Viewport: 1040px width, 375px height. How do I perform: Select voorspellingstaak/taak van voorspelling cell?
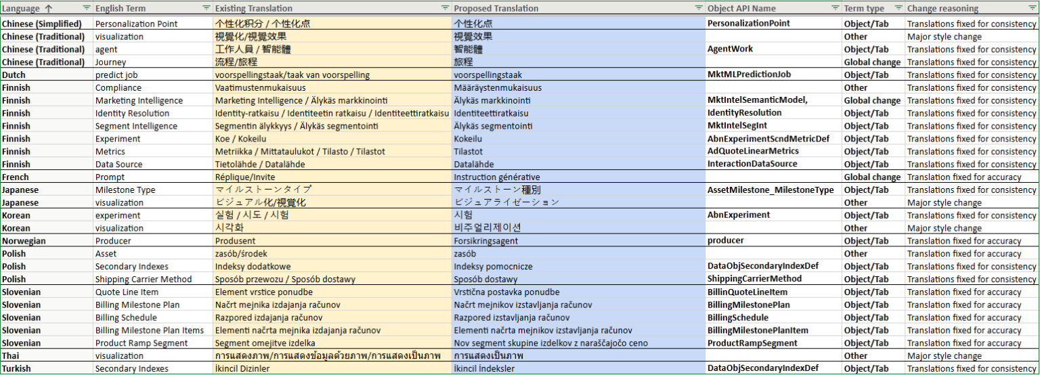(332, 75)
